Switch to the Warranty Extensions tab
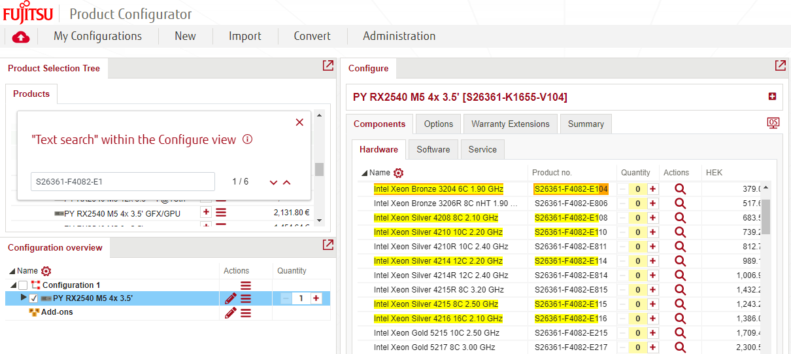791x354 pixels. tap(511, 124)
